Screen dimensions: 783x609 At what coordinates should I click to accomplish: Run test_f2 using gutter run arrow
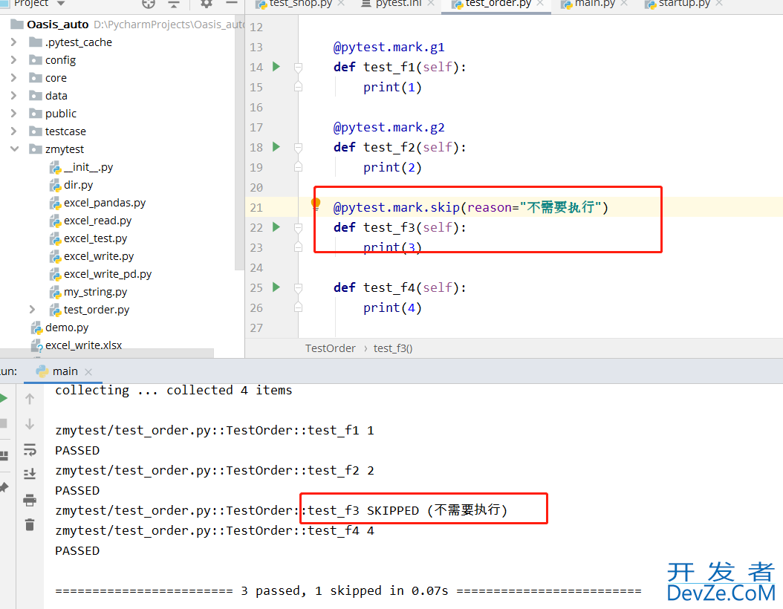point(276,147)
